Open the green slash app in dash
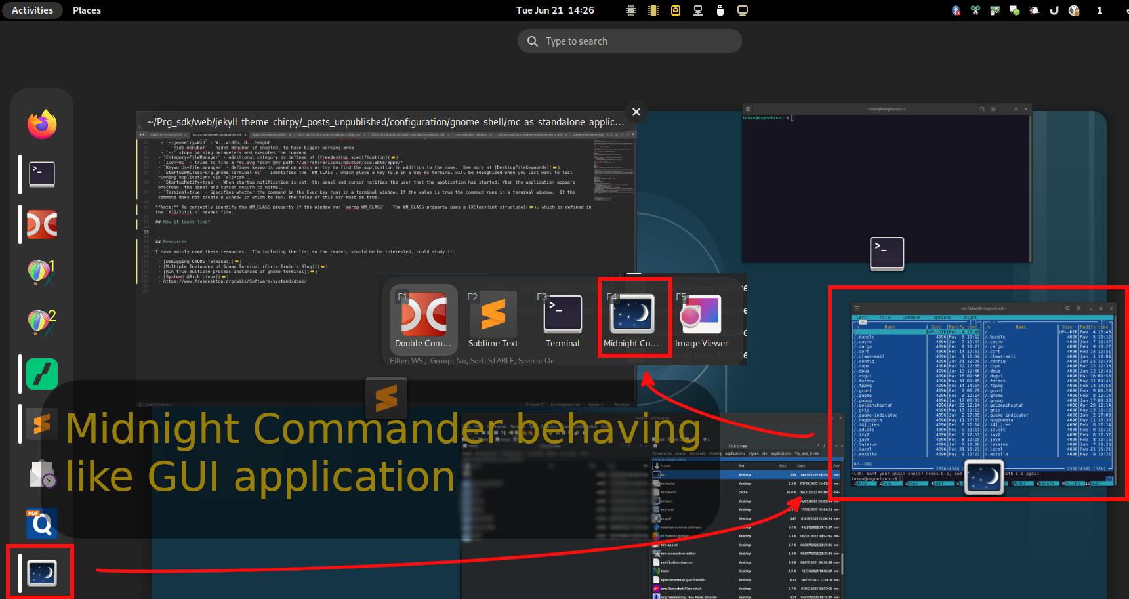1129x599 pixels. [x=42, y=374]
